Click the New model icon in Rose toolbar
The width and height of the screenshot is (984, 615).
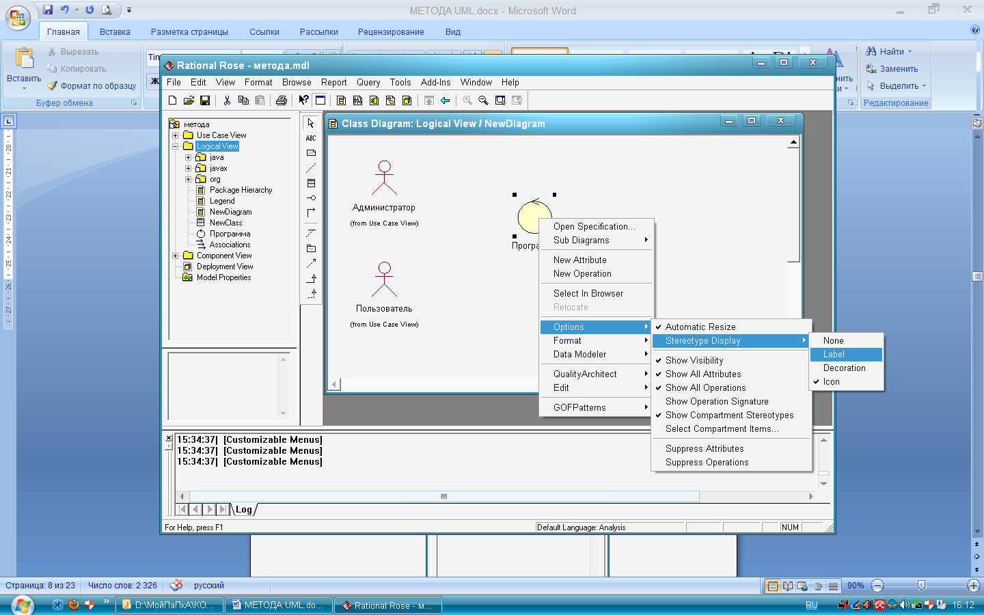point(173,100)
